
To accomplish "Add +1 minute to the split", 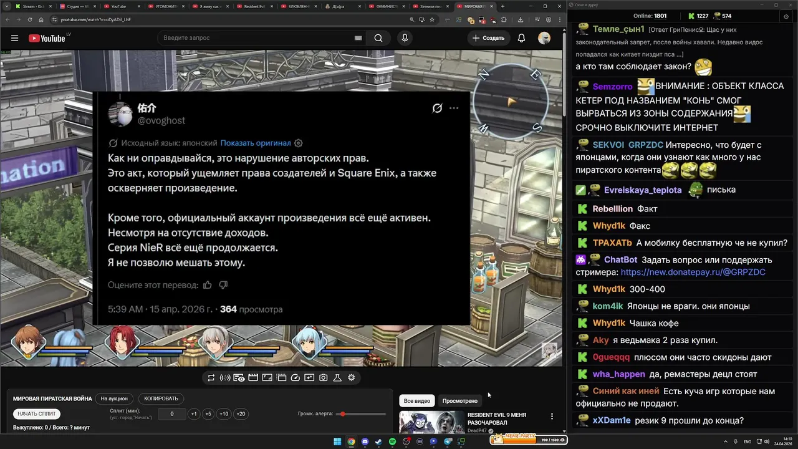I will (x=194, y=414).
